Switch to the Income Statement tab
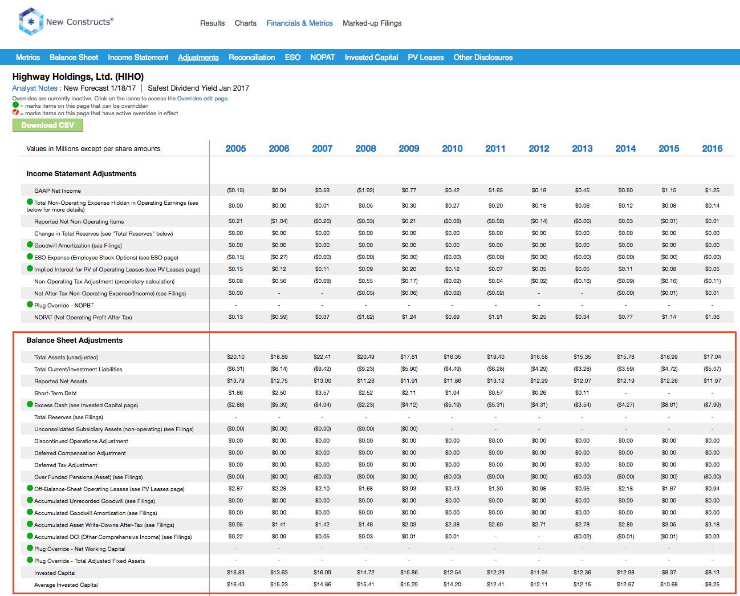 [138, 58]
